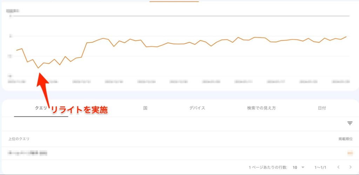
Task: Open the table filter icon
Action: coord(350,123)
